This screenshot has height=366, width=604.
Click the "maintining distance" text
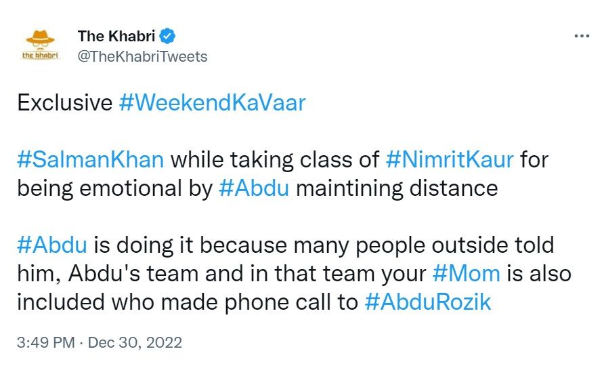point(397,188)
